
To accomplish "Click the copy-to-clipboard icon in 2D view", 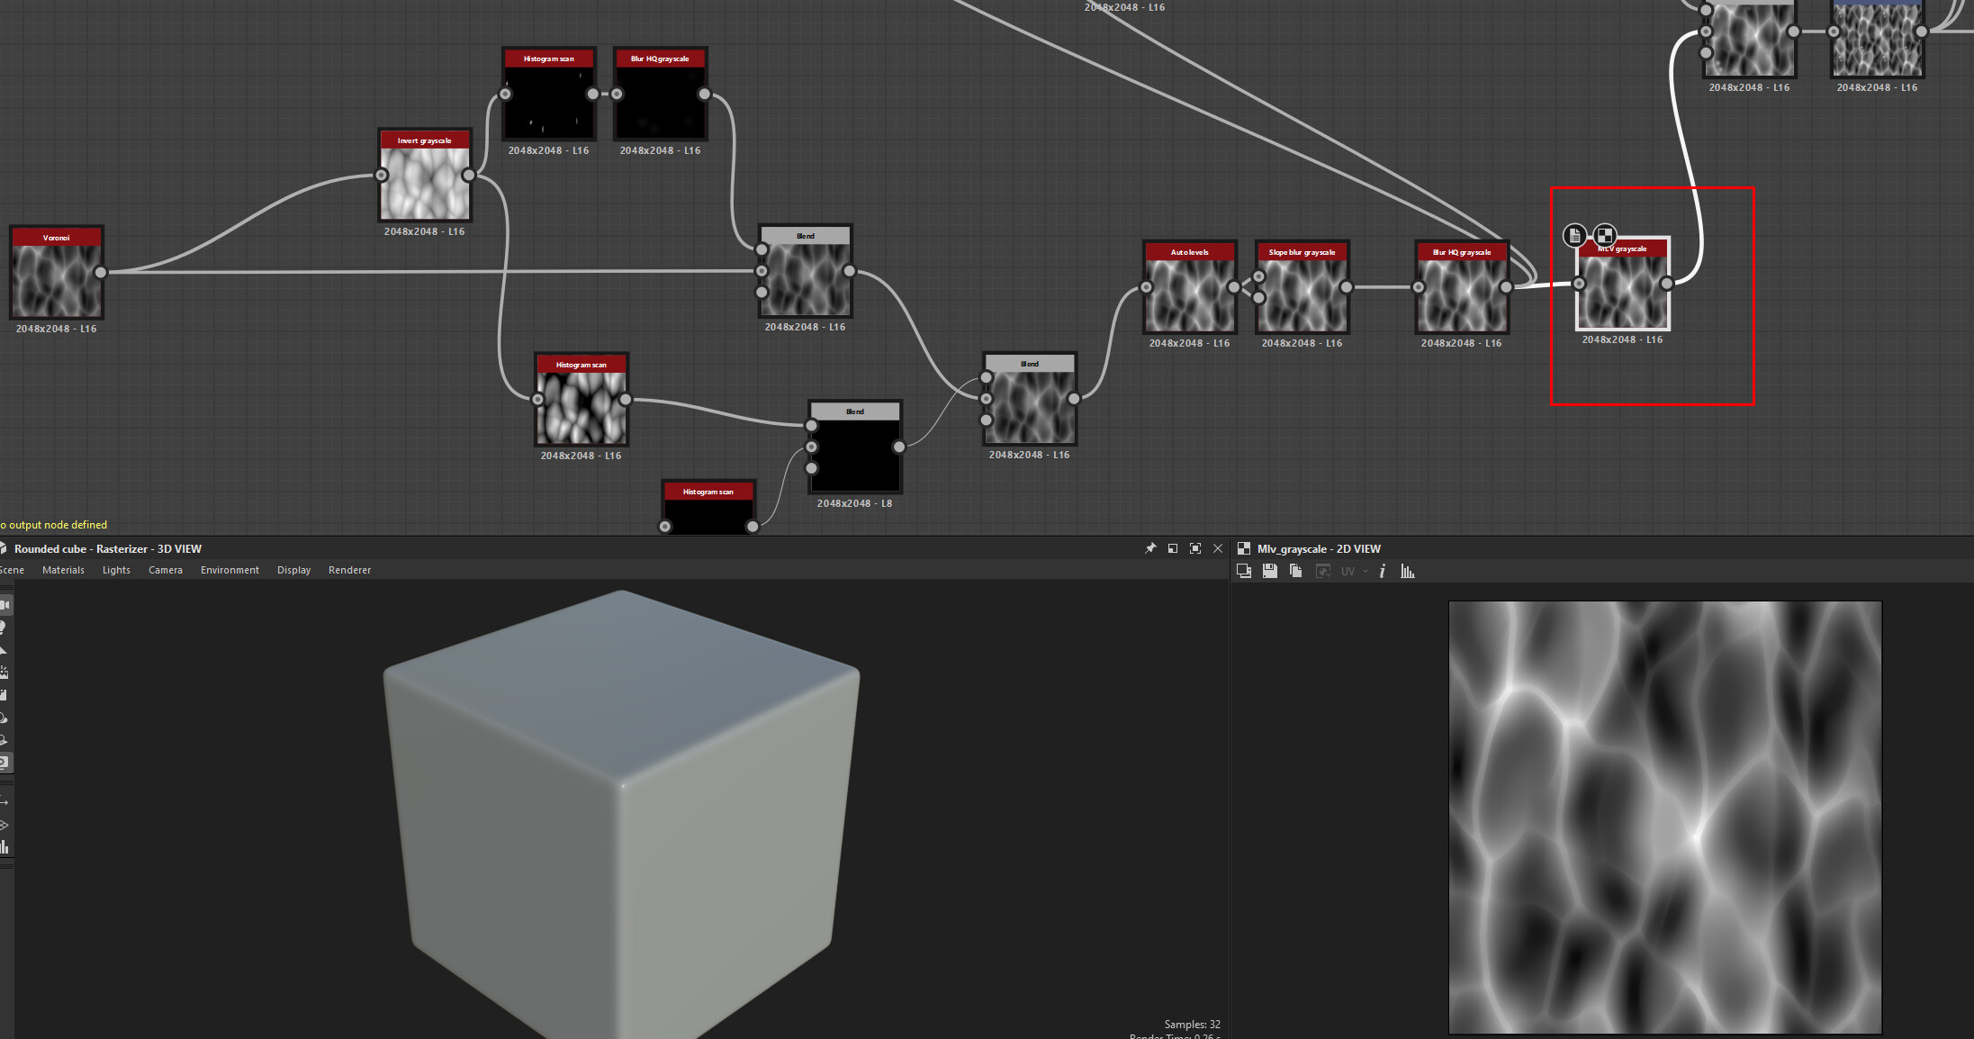I will [x=1295, y=571].
